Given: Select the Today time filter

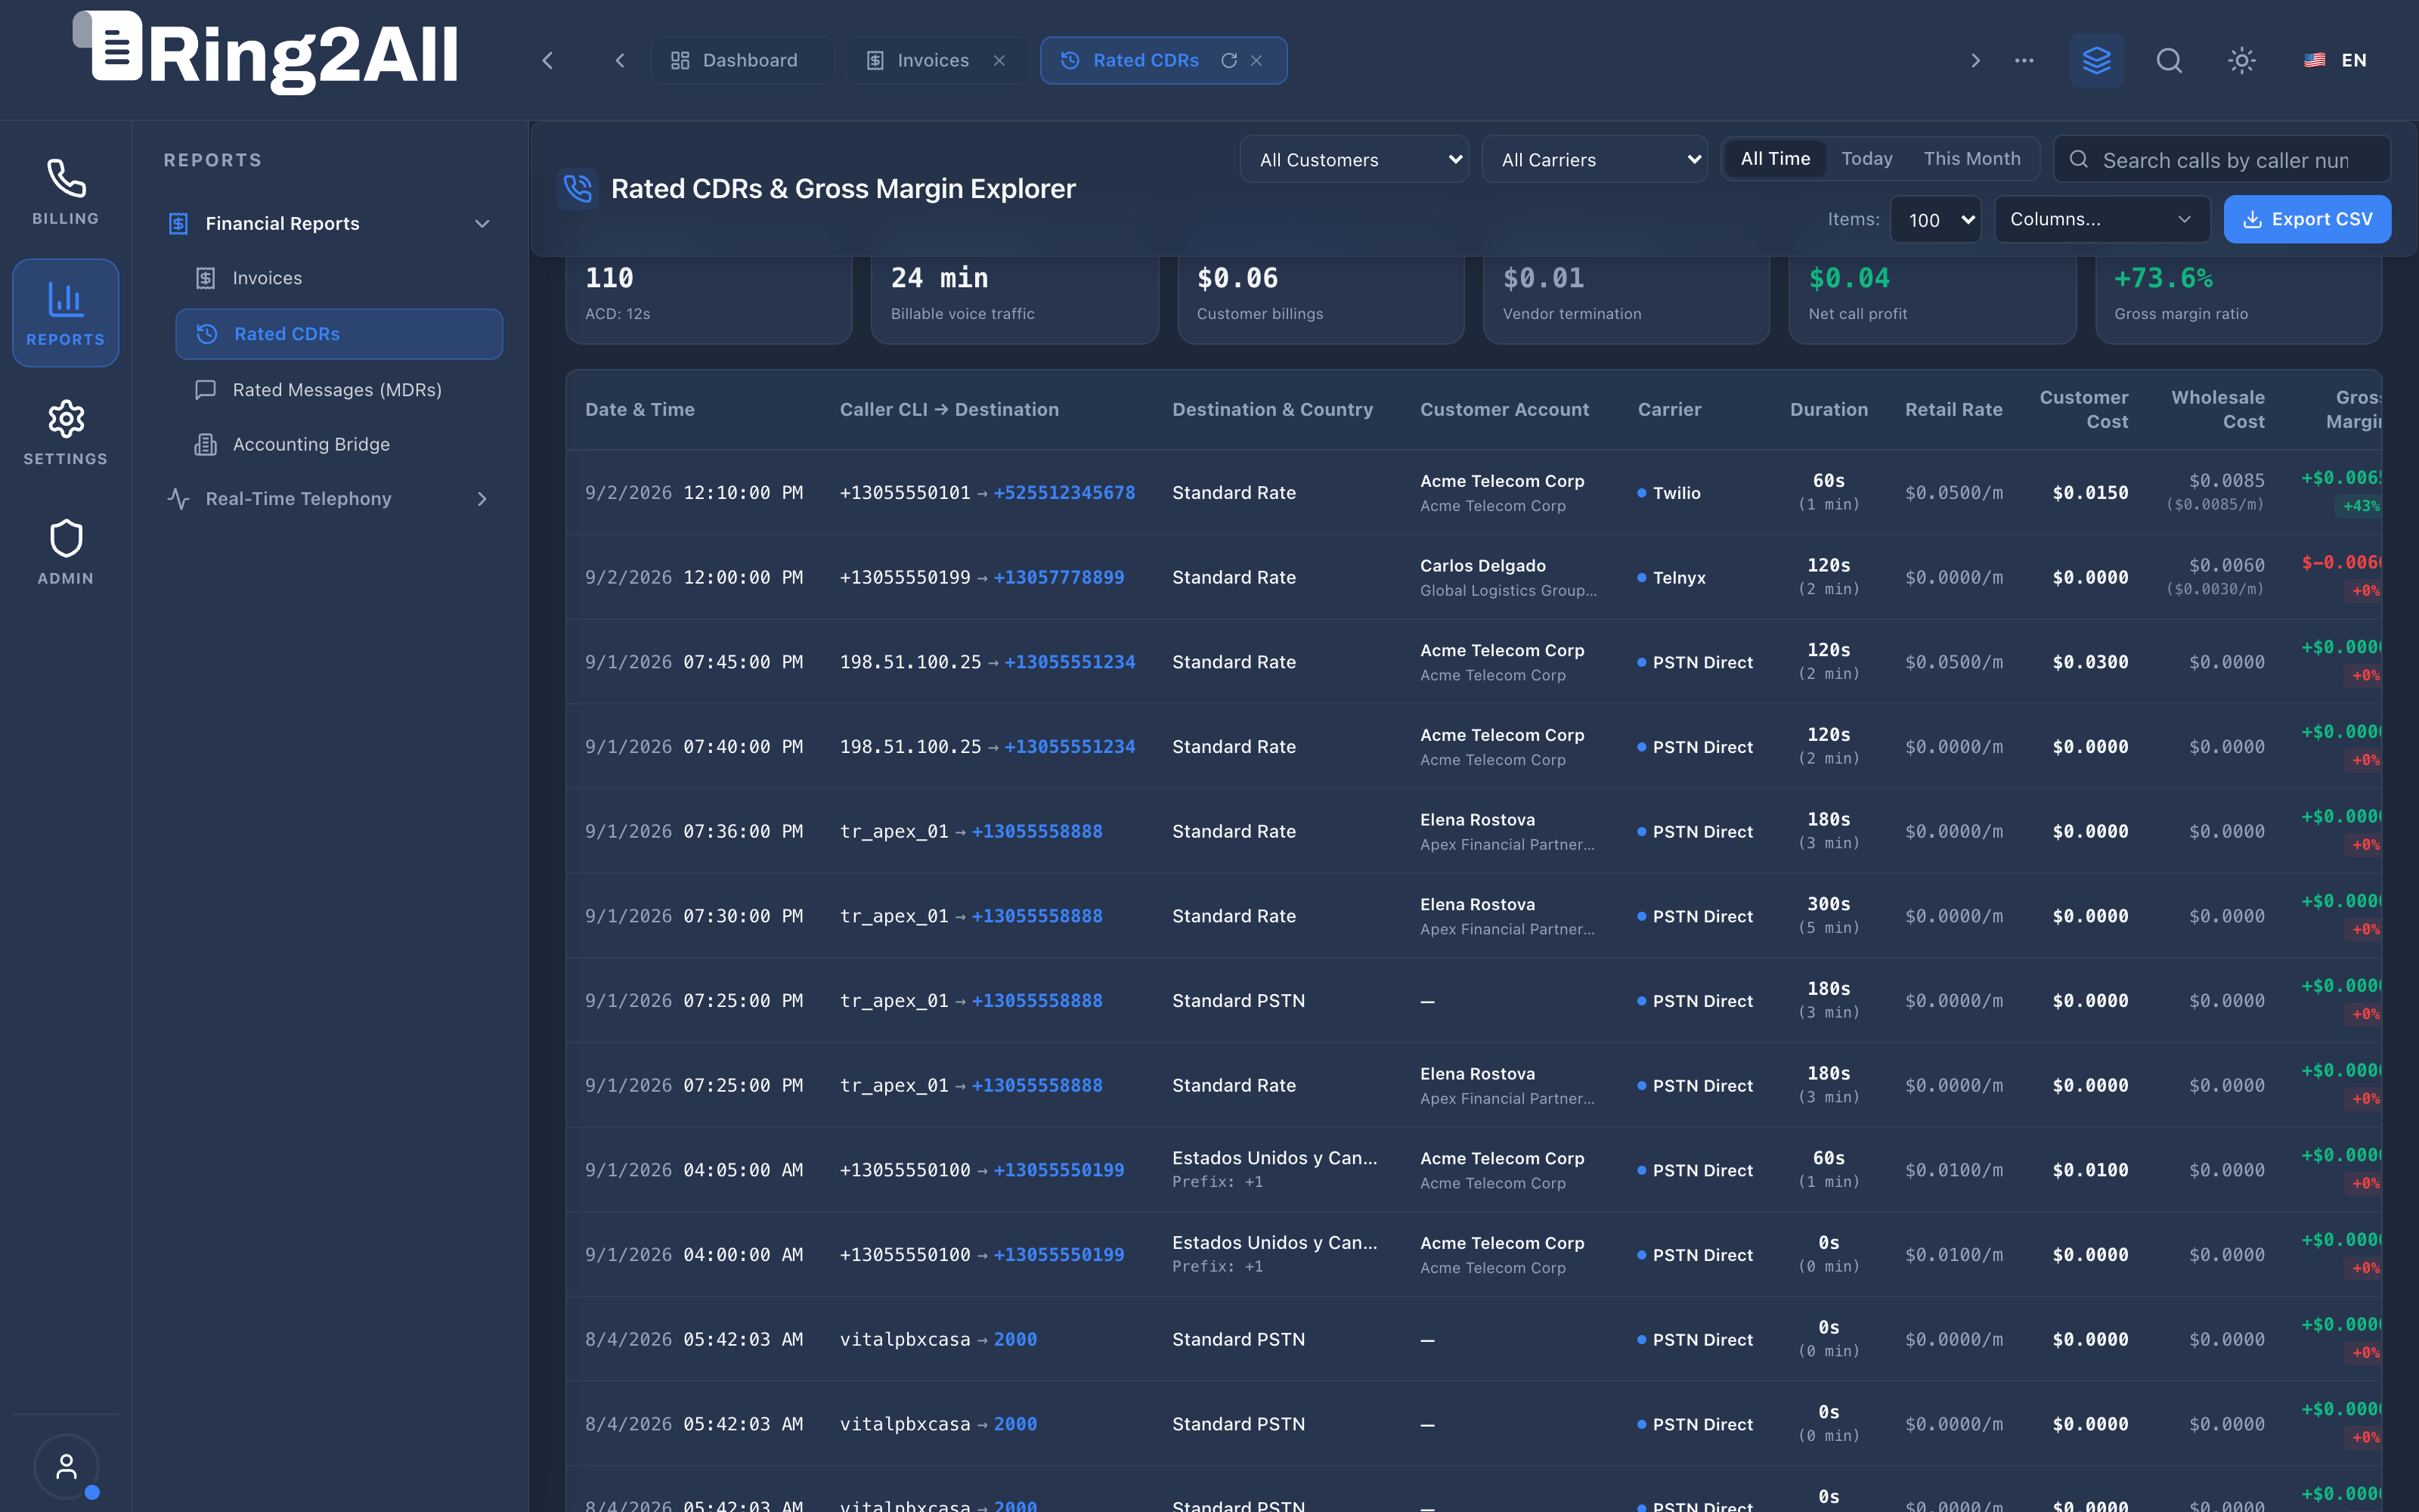Looking at the screenshot, I should 1866,159.
